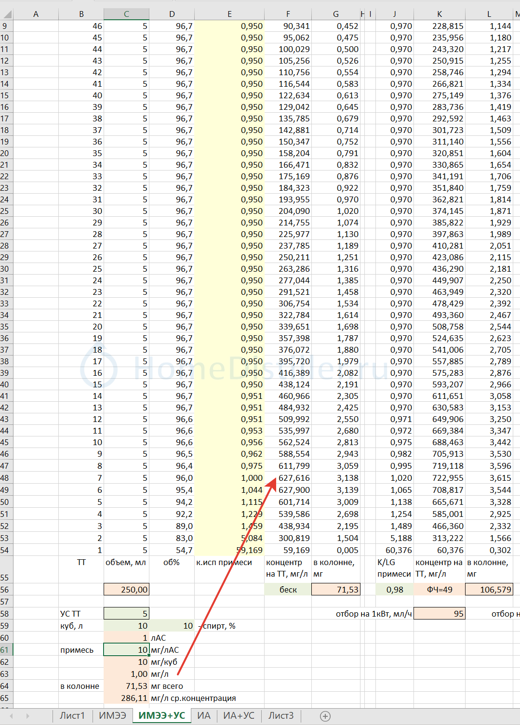Open the ИА+УС sheet tab
Screen dimensions: 520x725
click(x=239, y=715)
